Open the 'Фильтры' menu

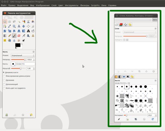point(85,5)
